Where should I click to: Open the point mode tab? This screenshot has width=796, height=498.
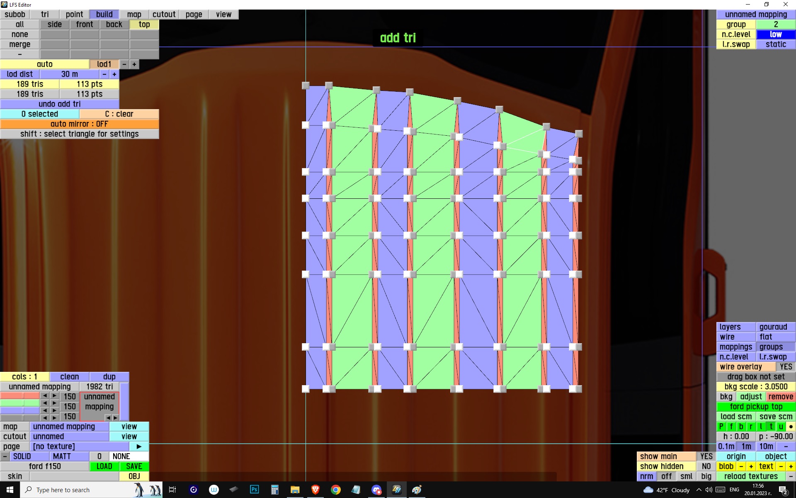pyautogui.click(x=74, y=15)
